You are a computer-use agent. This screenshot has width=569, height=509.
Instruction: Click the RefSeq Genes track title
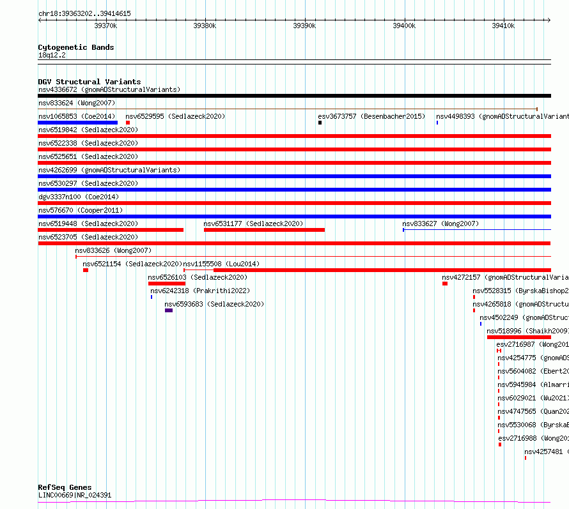point(65,487)
